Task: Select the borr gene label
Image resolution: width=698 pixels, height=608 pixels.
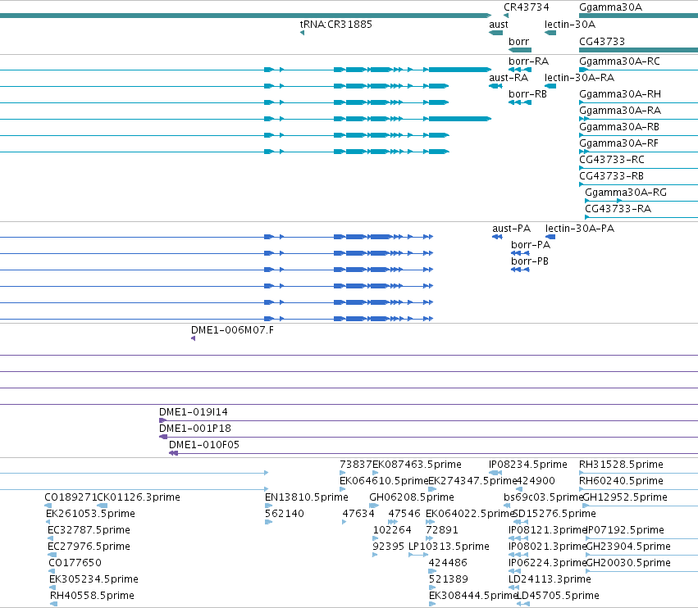Action: (518, 41)
